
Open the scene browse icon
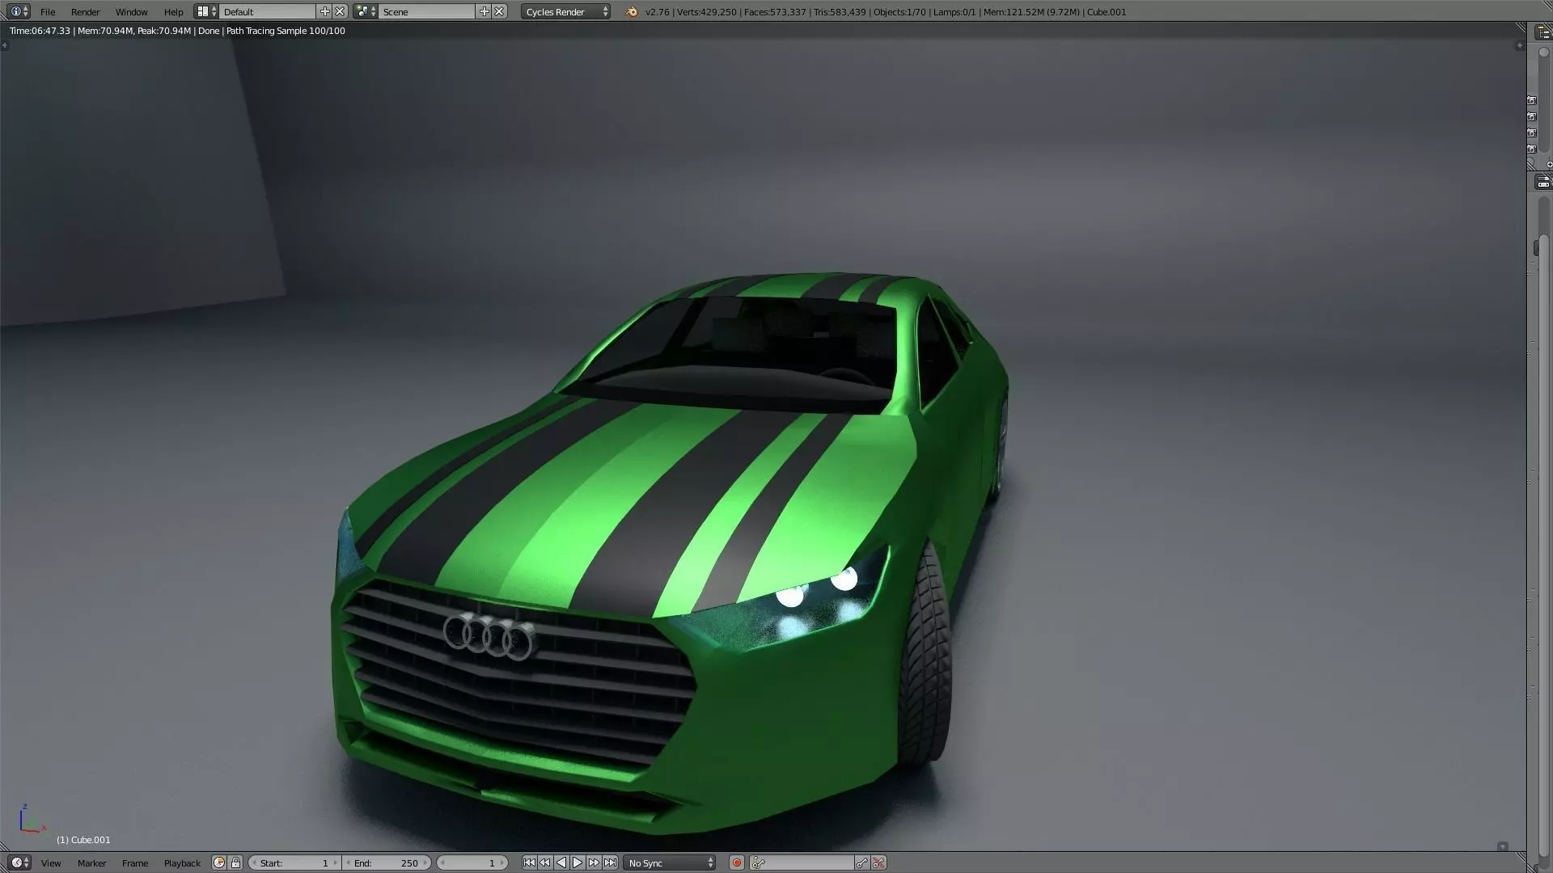[x=366, y=11]
